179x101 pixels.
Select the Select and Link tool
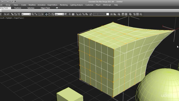(12, 14)
